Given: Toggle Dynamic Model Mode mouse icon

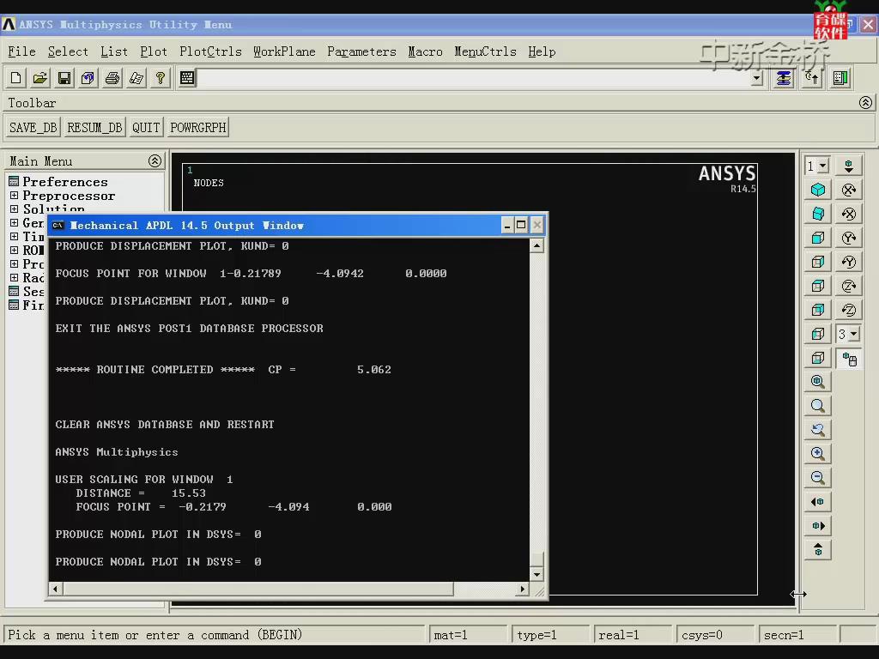Looking at the screenshot, I should pyautogui.click(x=849, y=359).
